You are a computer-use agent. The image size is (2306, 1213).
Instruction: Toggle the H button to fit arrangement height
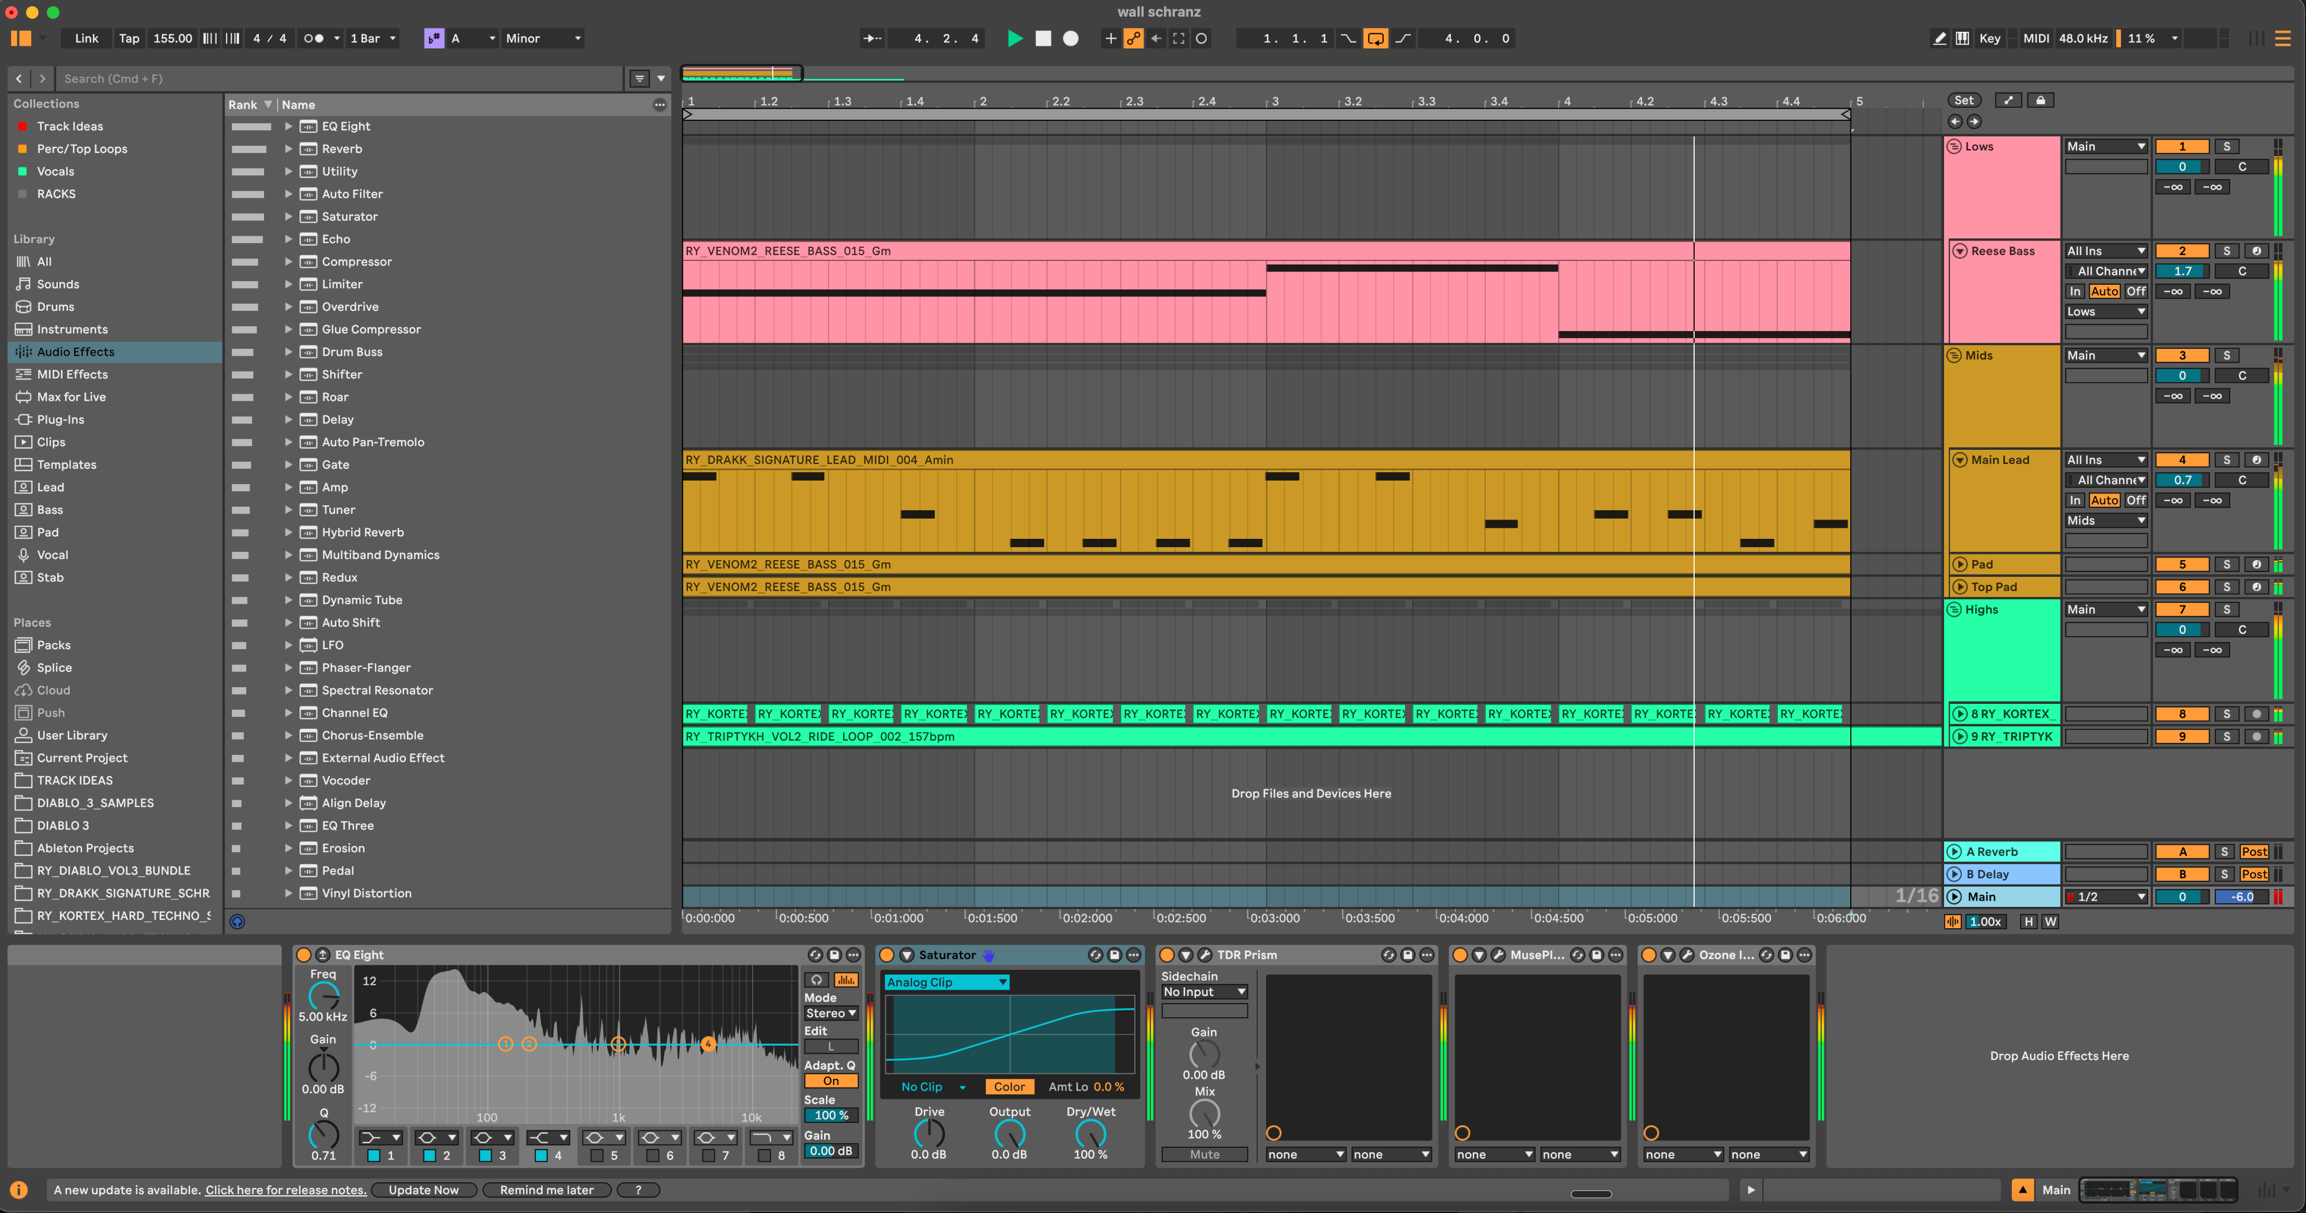click(2028, 921)
